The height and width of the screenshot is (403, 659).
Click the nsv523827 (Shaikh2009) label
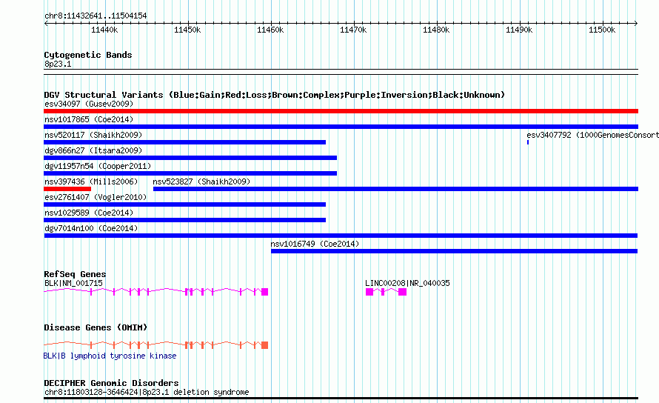coord(201,181)
